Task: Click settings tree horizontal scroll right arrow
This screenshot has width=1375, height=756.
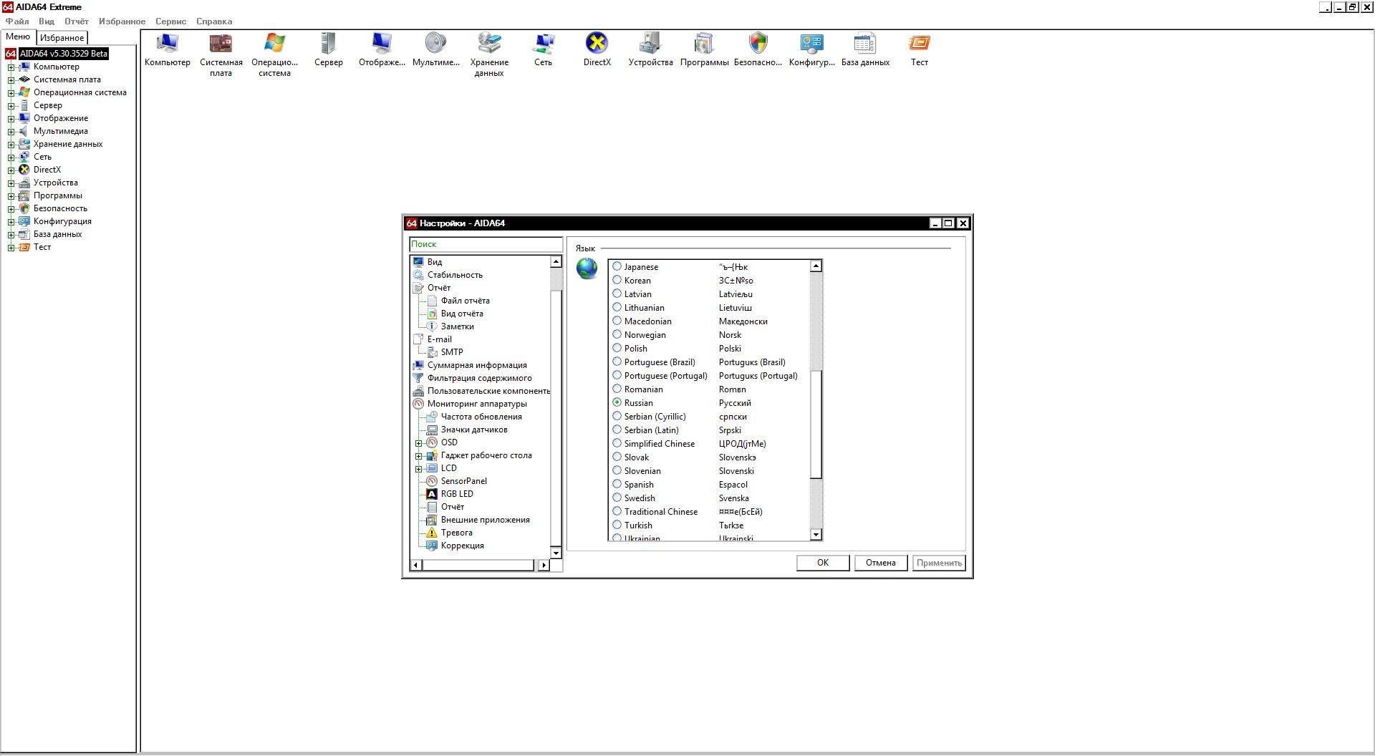Action: pyautogui.click(x=544, y=566)
